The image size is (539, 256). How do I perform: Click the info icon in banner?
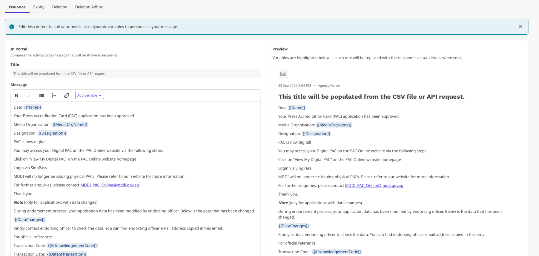coord(12,27)
